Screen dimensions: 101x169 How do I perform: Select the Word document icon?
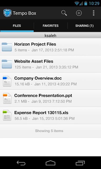click(7, 81)
